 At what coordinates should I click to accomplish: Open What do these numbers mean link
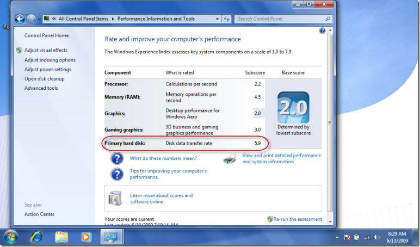coord(163,158)
